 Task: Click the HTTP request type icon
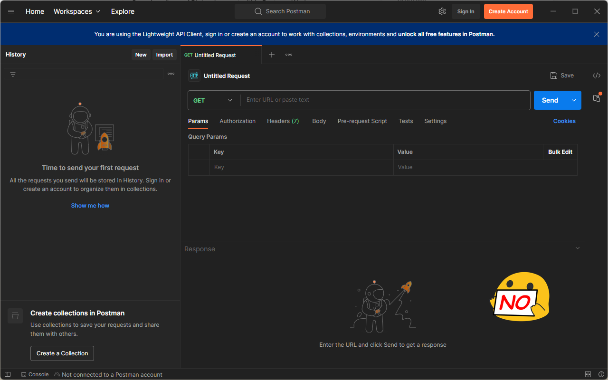(x=194, y=76)
